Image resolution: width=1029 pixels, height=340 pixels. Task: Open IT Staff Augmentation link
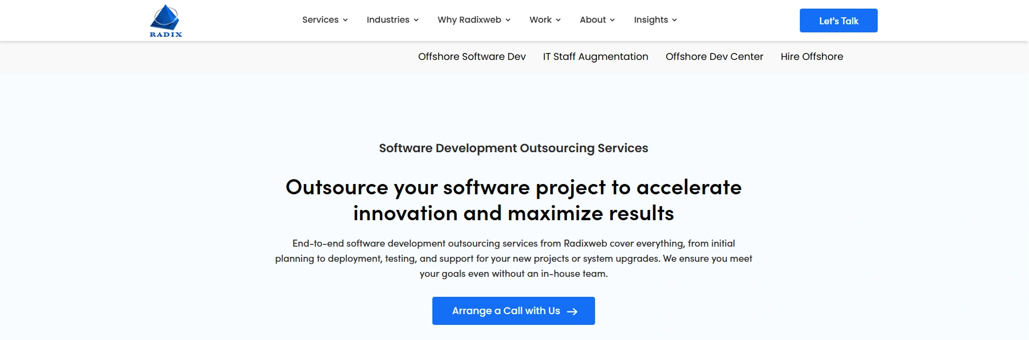click(596, 57)
